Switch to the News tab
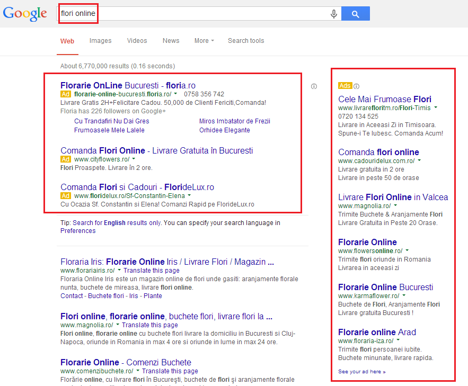The width and height of the screenshot is (468, 386). point(171,41)
